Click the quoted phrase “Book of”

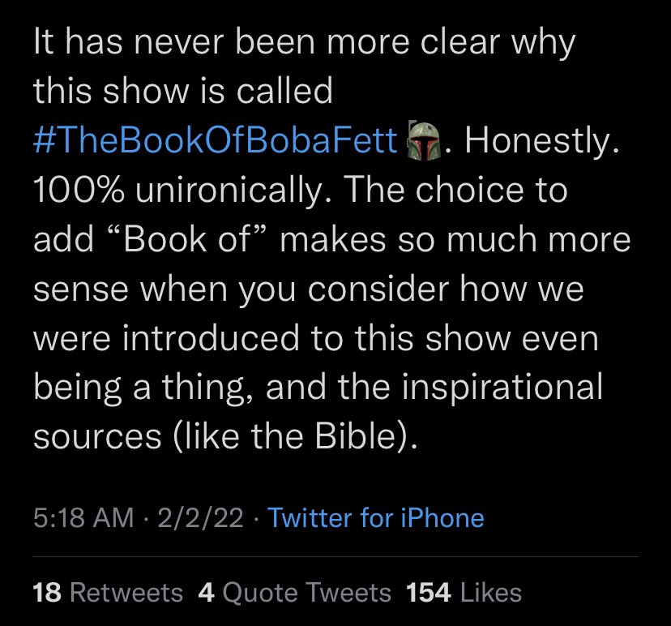187,239
